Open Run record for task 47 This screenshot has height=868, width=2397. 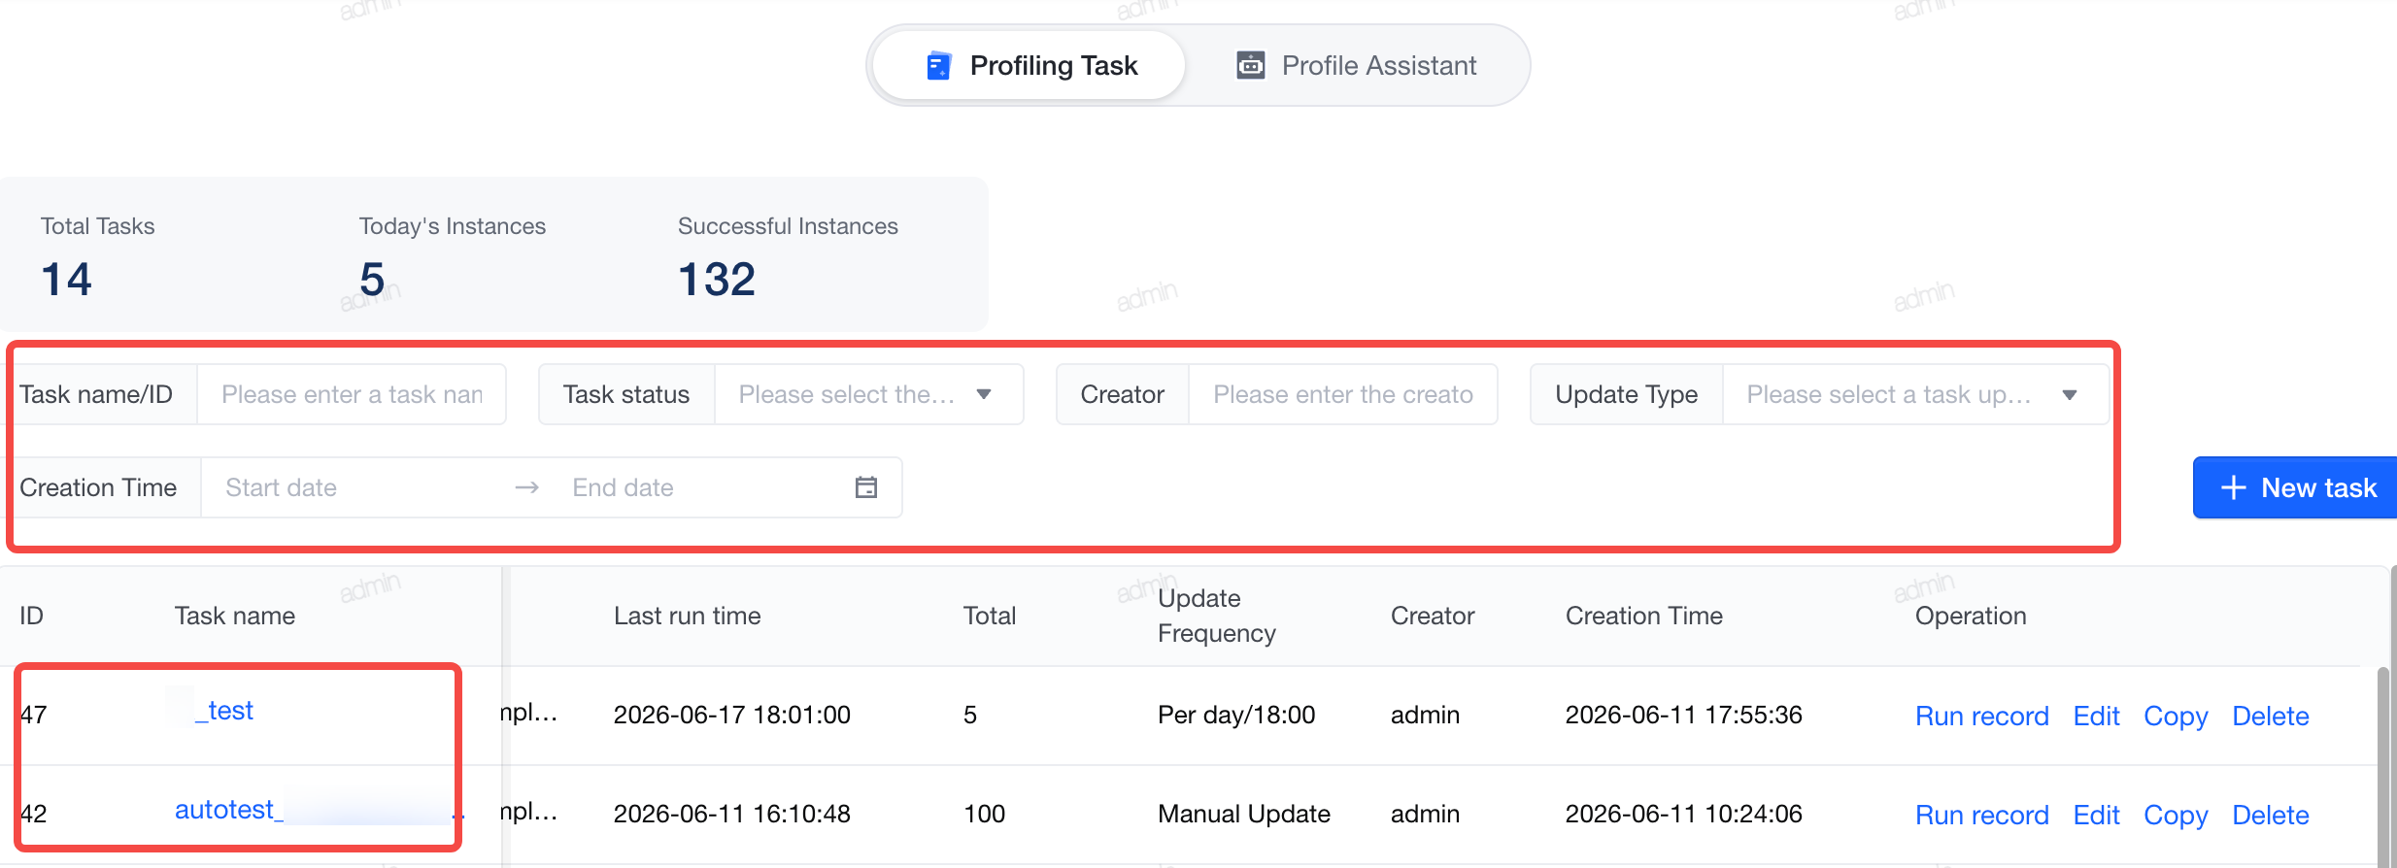(1981, 716)
